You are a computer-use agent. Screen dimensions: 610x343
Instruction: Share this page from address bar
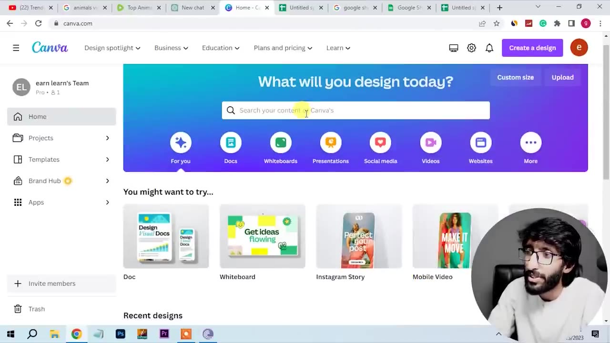click(x=482, y=23)
